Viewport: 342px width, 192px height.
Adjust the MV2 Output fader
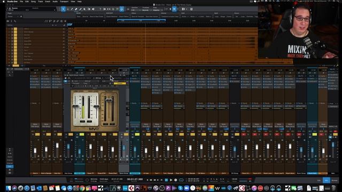109,100
